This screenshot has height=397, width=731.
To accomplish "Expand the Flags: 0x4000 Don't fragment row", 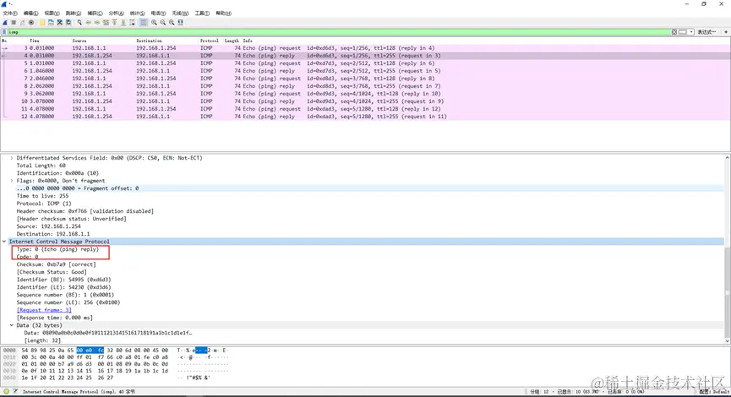I will click(x=12, y=181).
